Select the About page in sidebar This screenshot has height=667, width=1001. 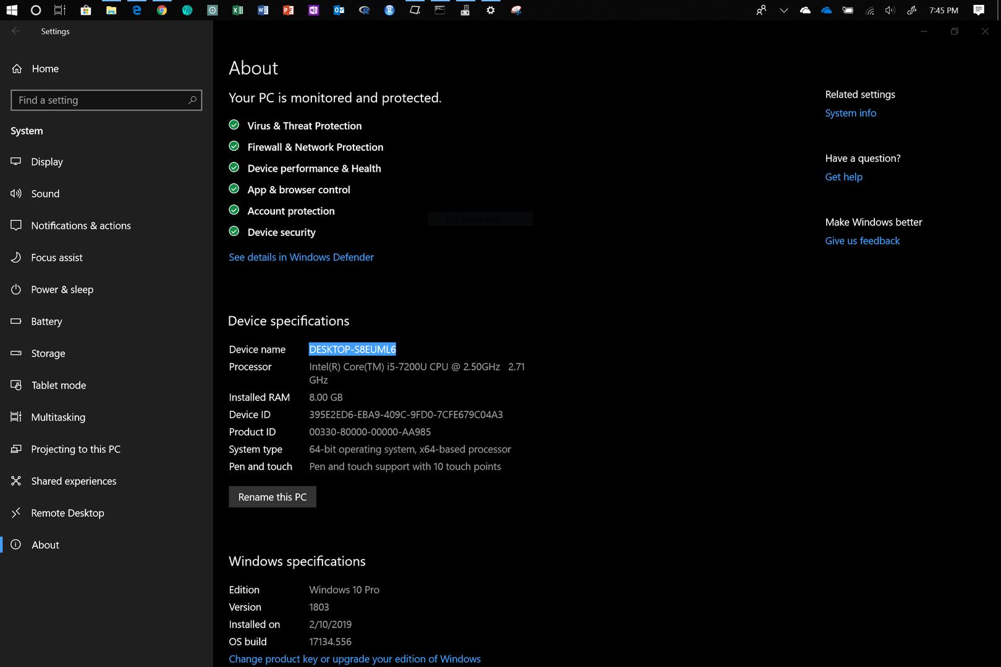tap(106, 545)
